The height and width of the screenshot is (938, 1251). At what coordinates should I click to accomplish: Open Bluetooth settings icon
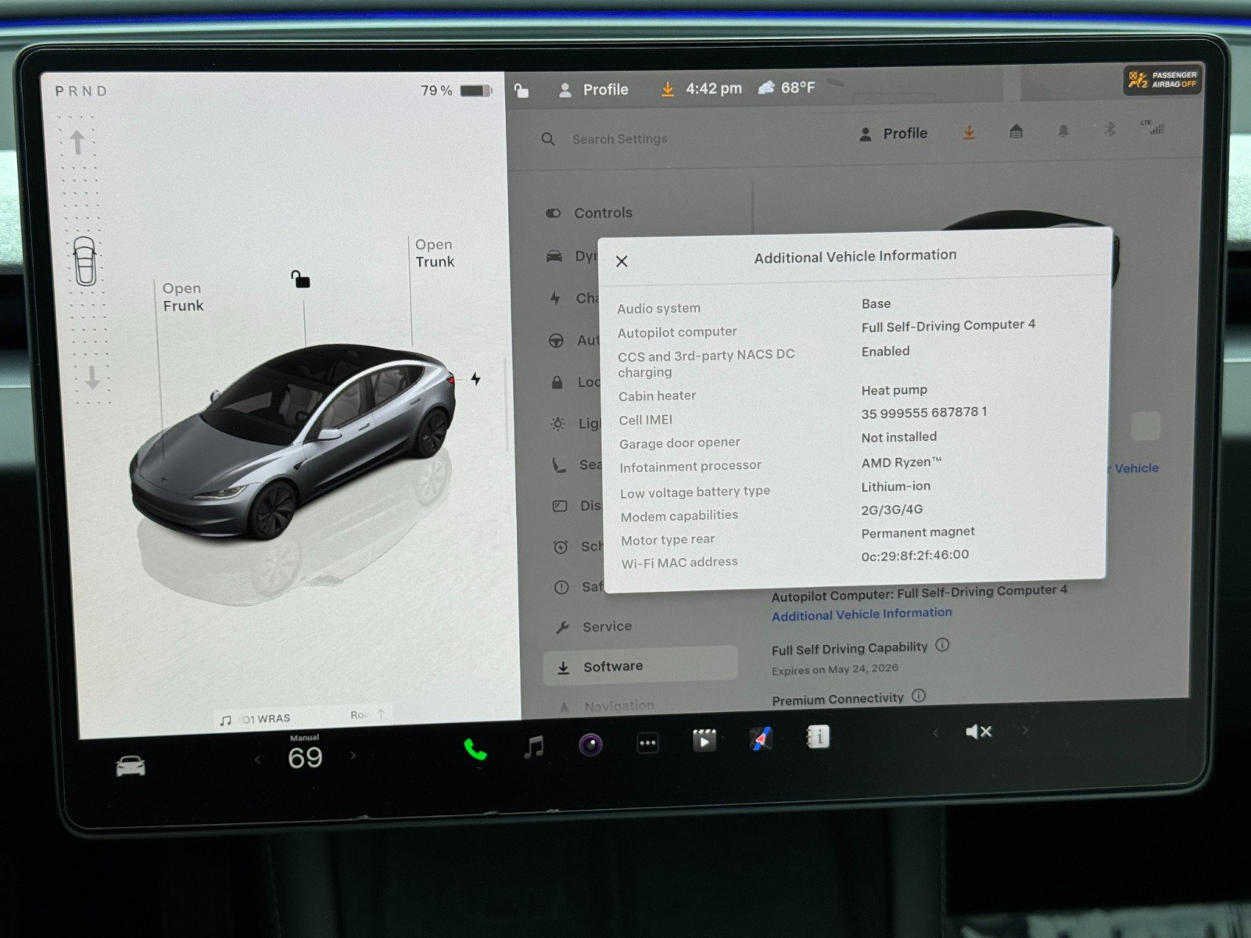[x=1109, y=129]
